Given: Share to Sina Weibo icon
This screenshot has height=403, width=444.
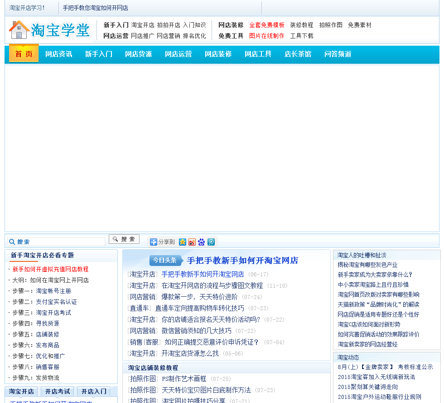Looking at the screenshot, I should (x=192, y=242).
